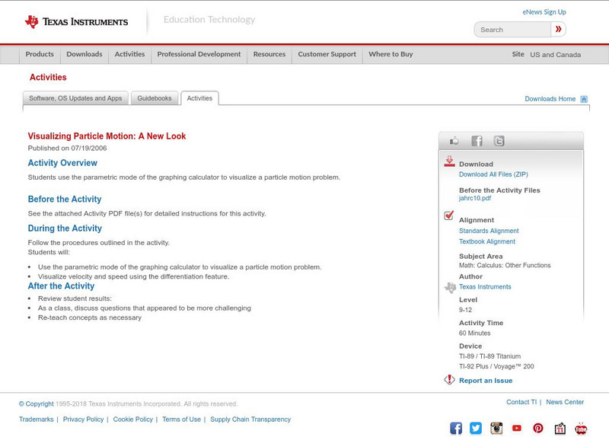Click the Activity Overview heading
The image size is (609, 437).
[62, 163]
